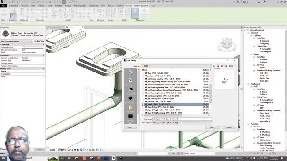
Task: Open the Systems ribbon tab
Action: [x=41, y=6]
